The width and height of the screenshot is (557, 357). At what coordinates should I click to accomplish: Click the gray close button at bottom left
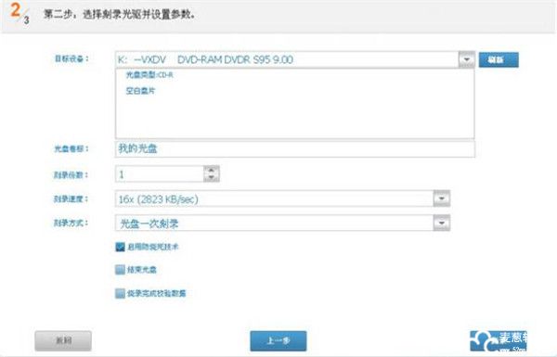[63, 340]
